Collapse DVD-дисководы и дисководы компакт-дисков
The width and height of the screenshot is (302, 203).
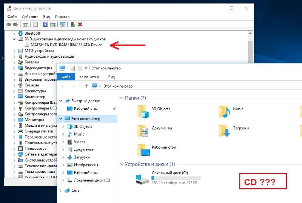(14, 39)
